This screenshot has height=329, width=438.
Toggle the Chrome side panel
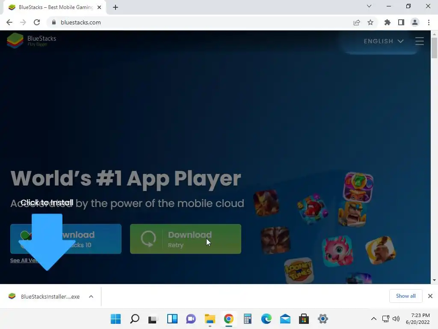click(401, 22)
